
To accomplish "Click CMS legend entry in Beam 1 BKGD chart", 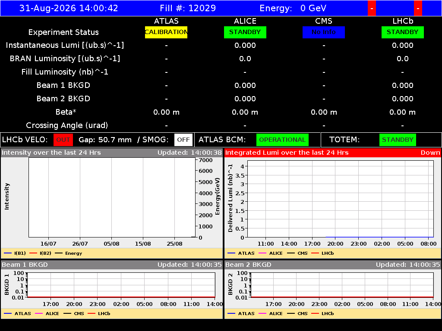I will [73, 313].
